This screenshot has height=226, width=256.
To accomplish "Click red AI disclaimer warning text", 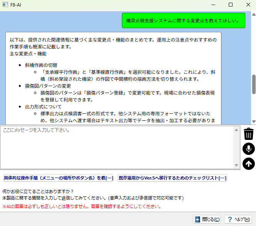I will [81, 206].
